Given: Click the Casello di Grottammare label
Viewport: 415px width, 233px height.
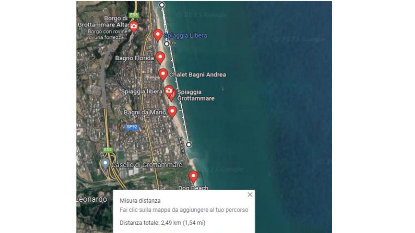Looking at the screenshot, I should 147,165.
